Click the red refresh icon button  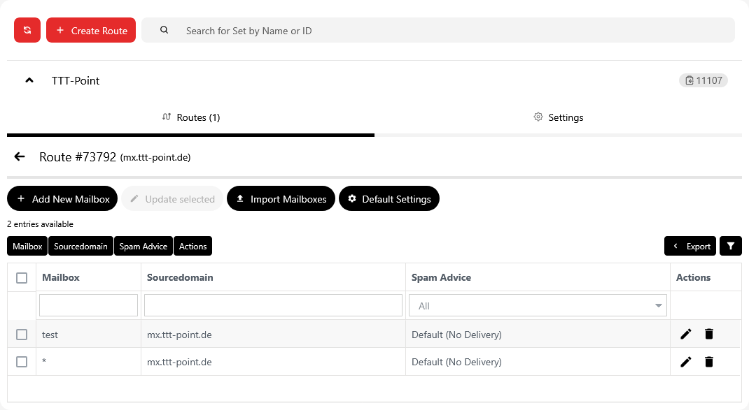(x=27, y=30)
